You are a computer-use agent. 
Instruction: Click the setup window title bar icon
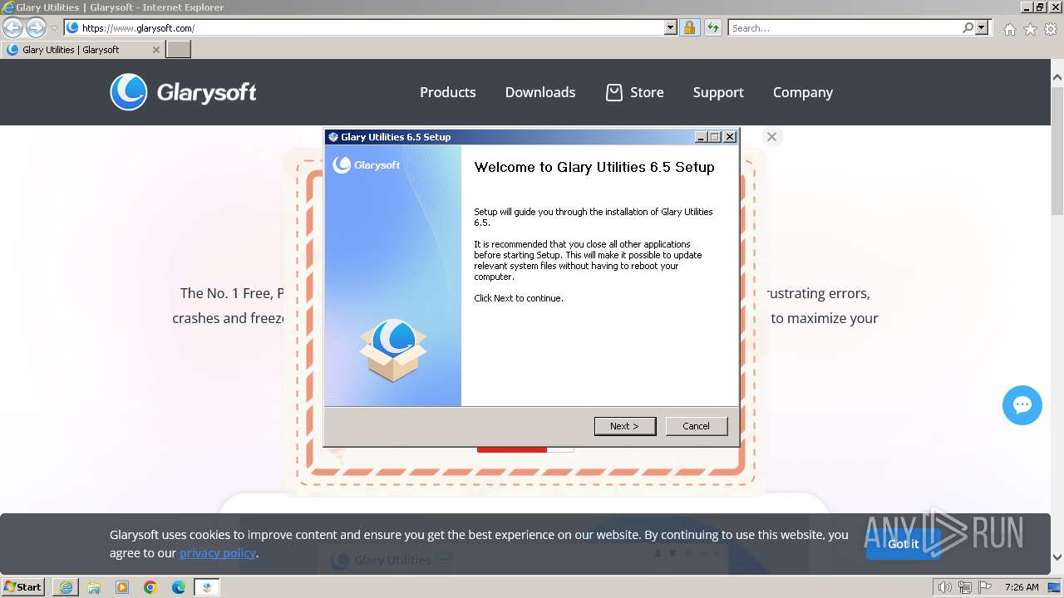tap(333, 137)
